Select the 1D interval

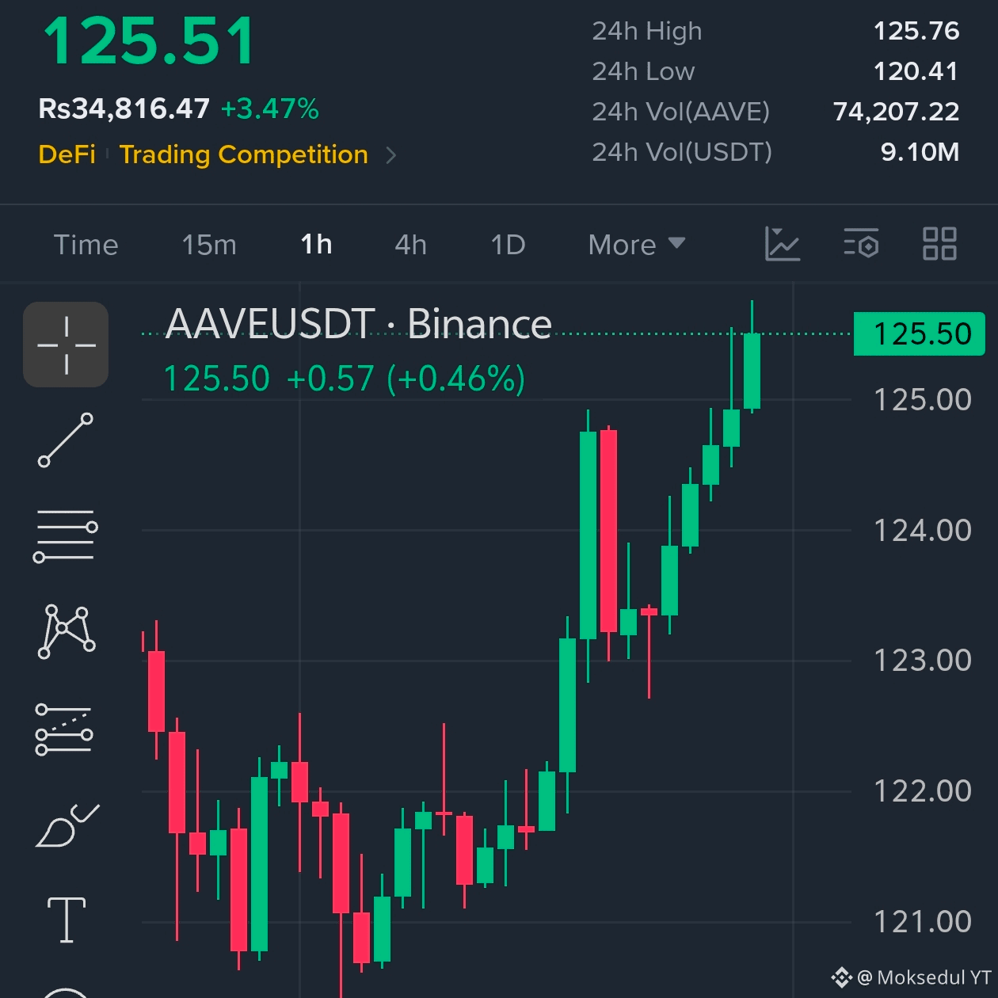point(508,245)
